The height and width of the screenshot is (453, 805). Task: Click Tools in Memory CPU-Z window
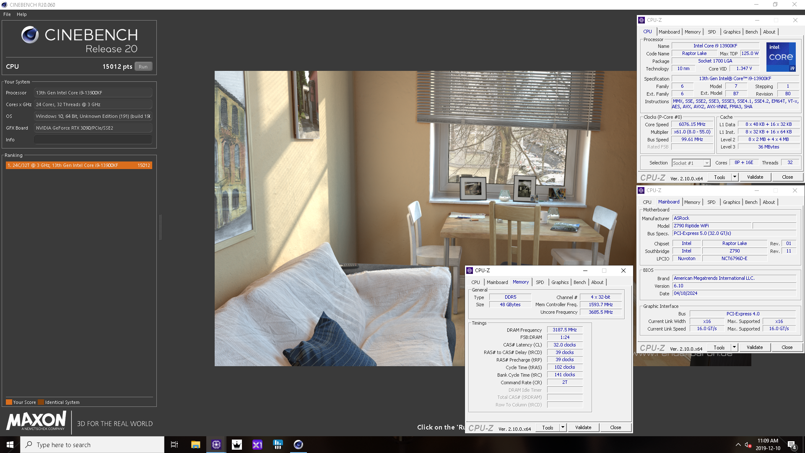point(548,427)
